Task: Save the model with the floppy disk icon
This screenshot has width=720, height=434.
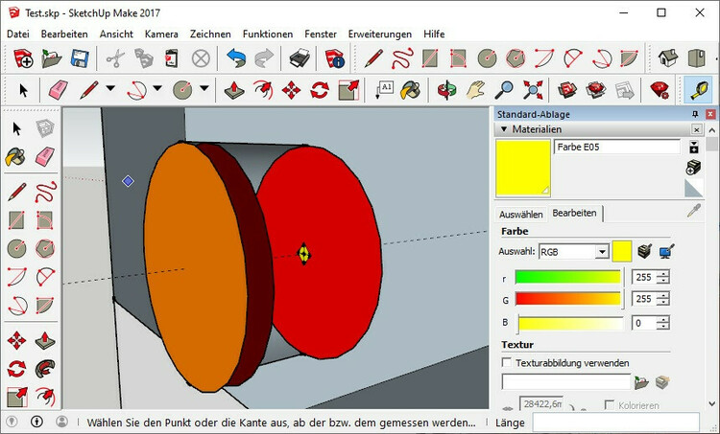Action: (80, 58)
